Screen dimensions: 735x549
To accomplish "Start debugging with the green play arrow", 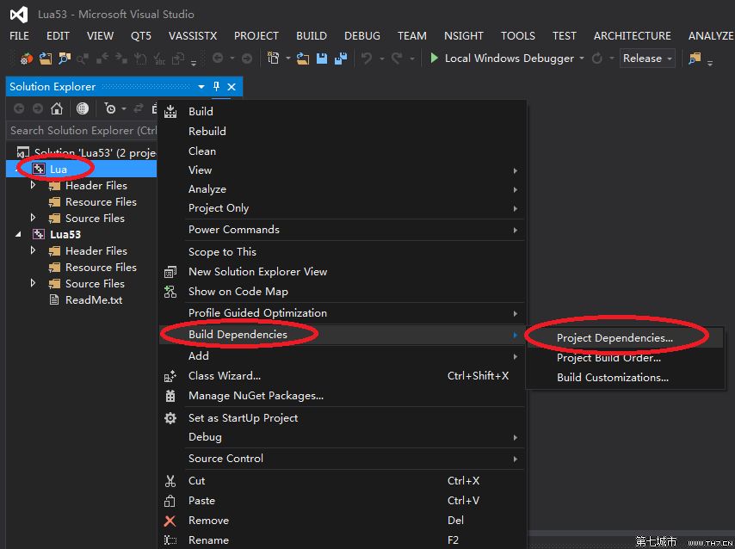I will 434,59.
